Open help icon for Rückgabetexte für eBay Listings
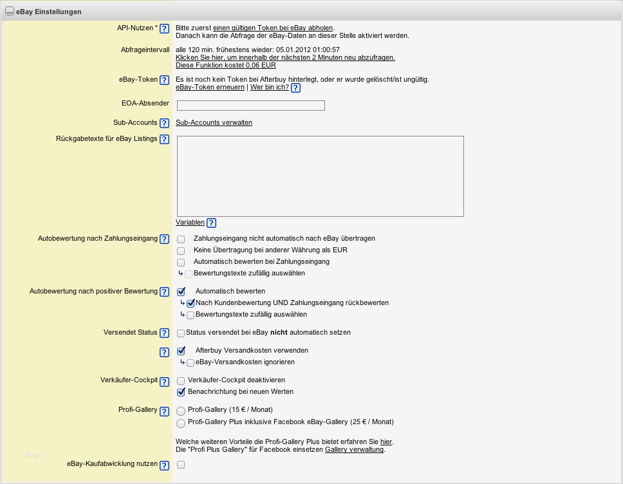 (x=165, y=139)
